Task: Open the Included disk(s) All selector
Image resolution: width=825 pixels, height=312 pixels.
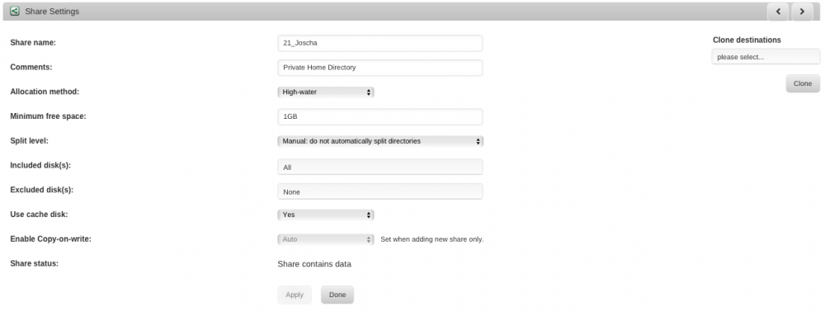Action: tap(379, 167)
